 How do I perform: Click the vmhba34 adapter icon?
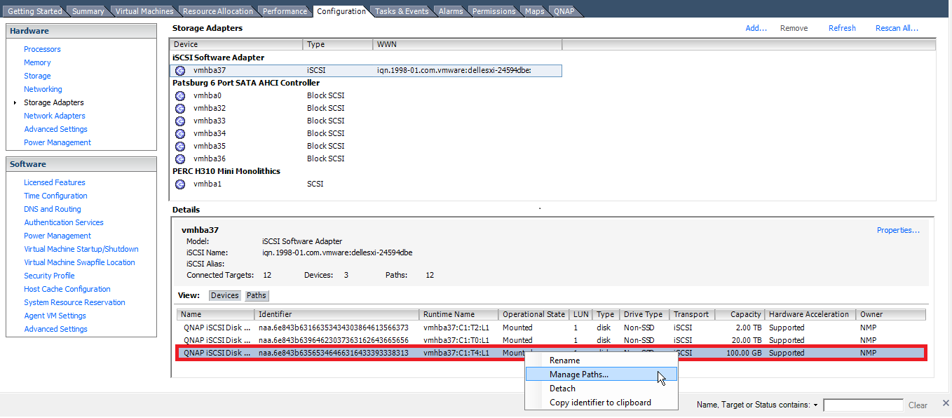(x=180, y=134)
